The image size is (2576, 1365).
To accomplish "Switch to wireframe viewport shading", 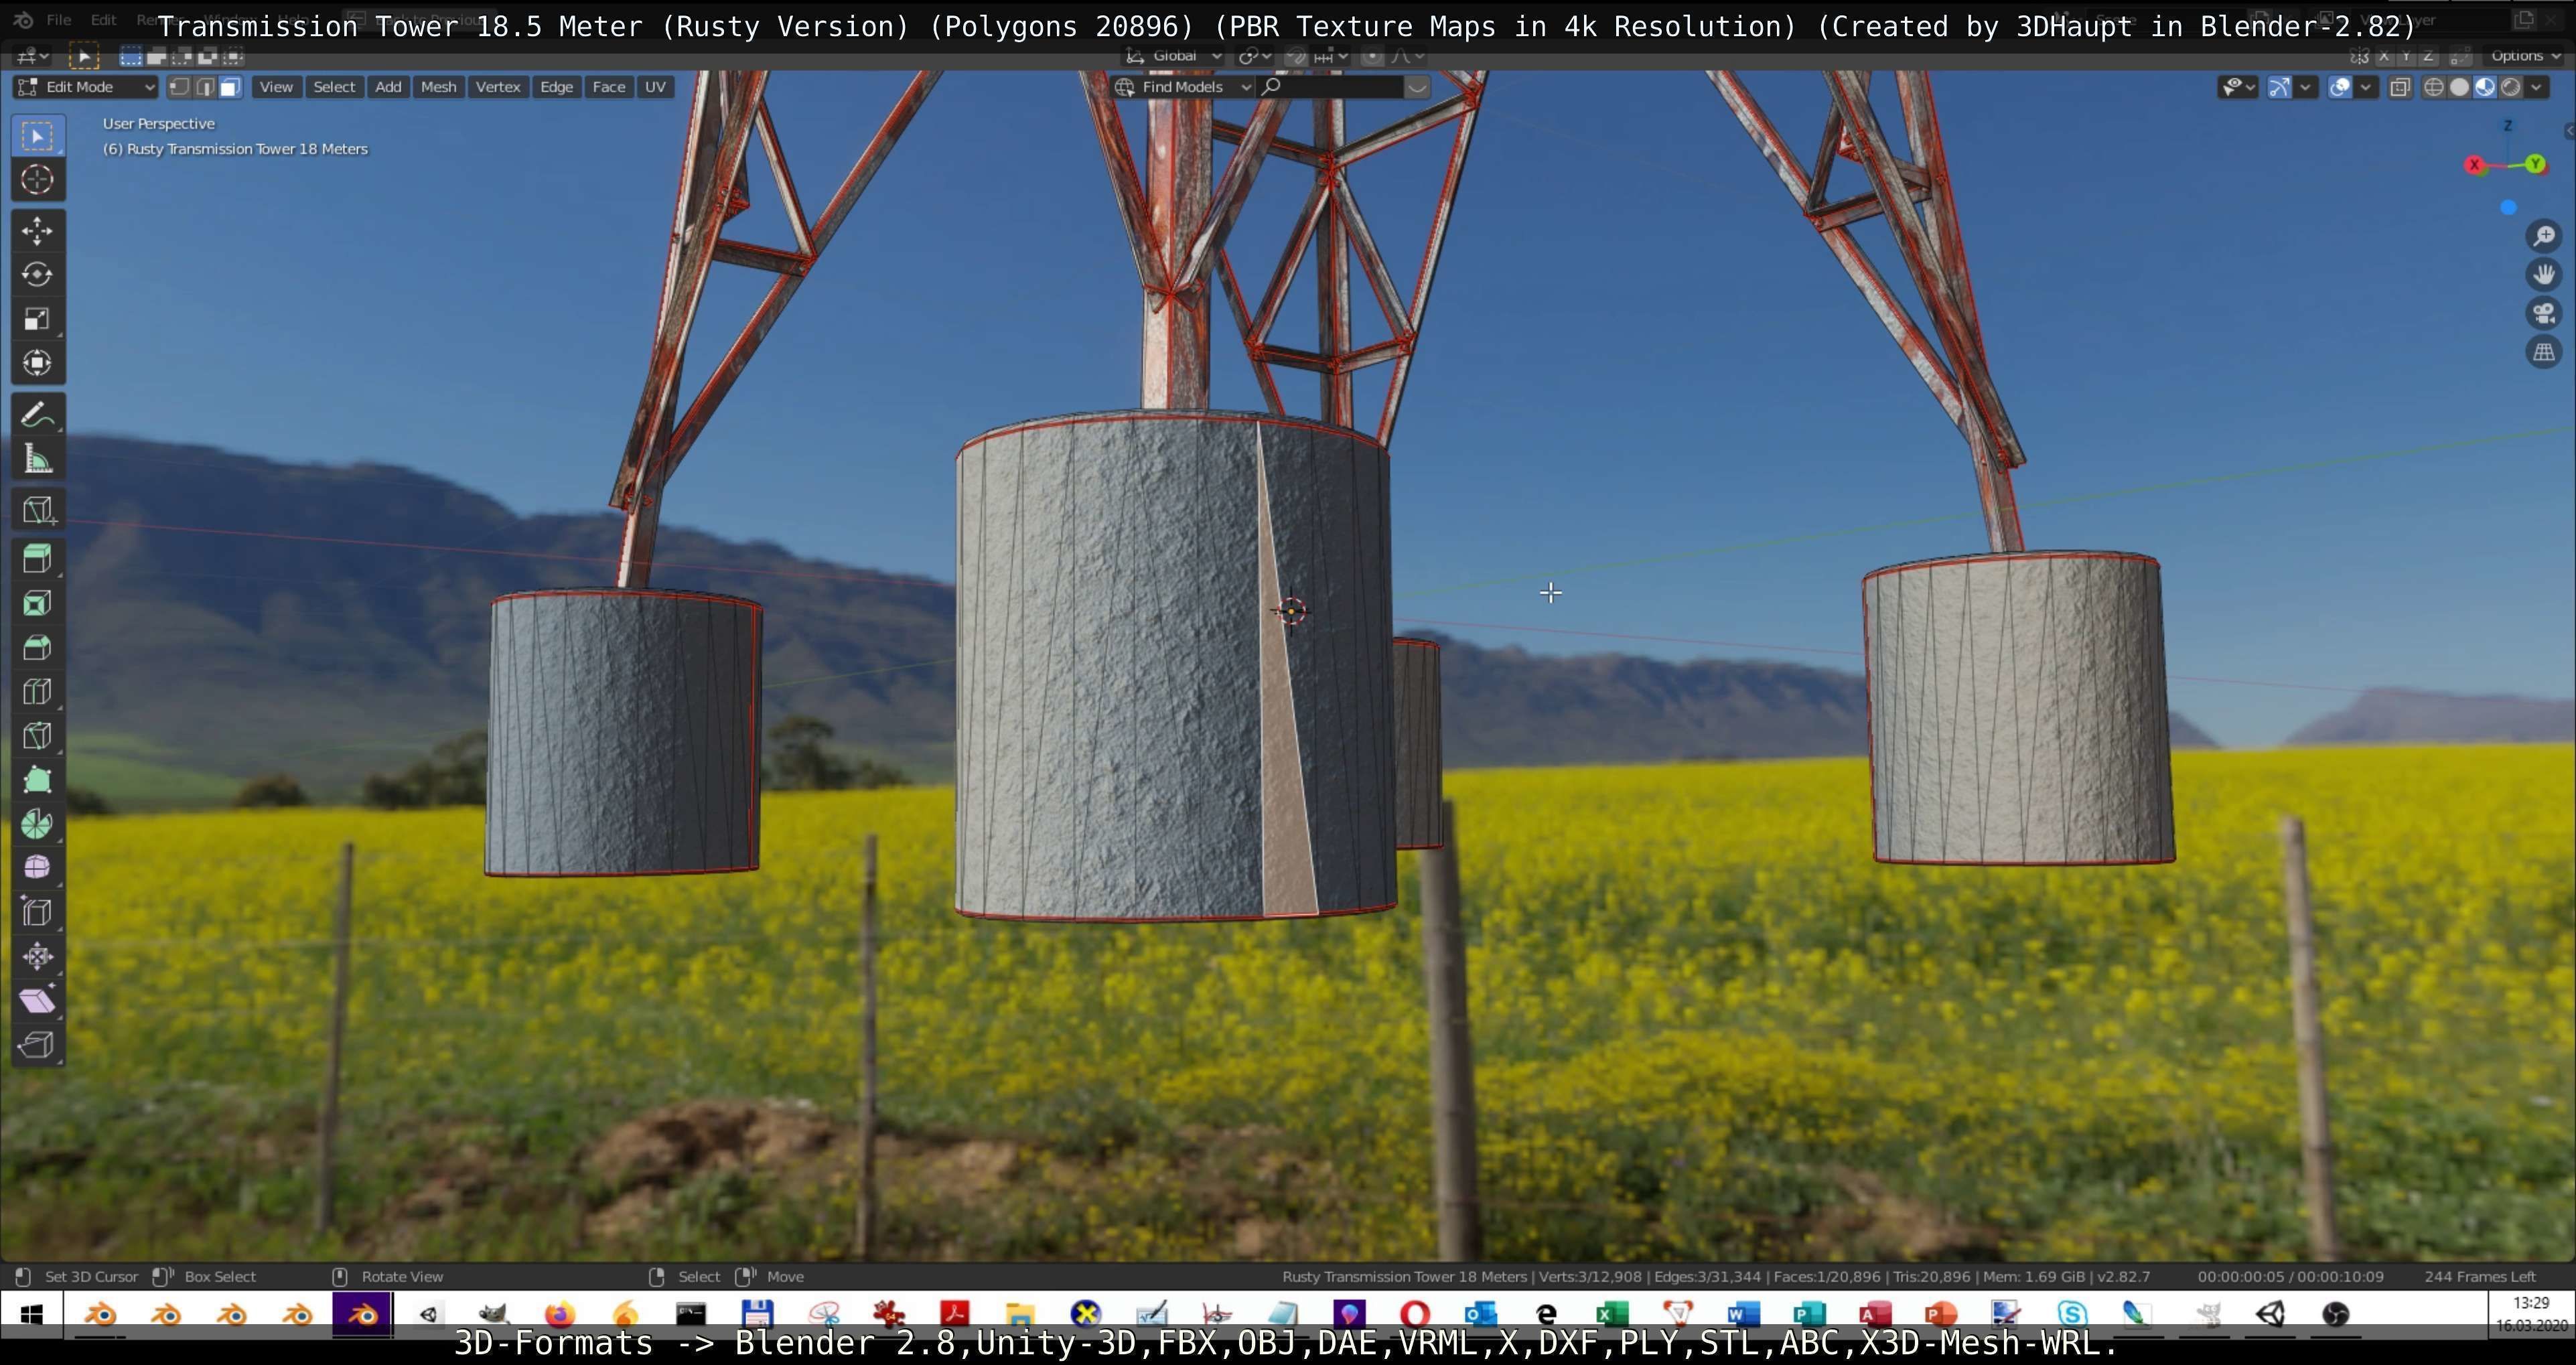I will pos(2434,87).
